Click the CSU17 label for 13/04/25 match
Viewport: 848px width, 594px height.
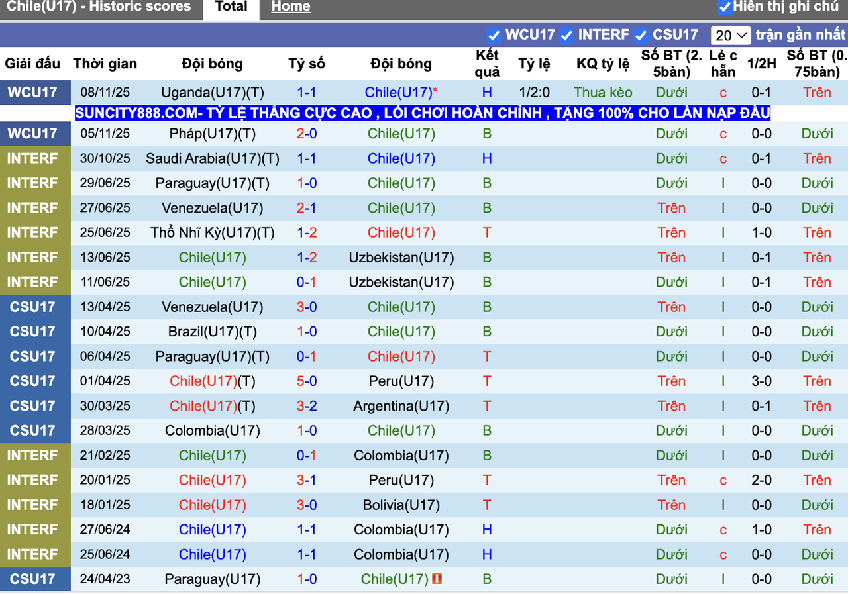click(32, 307)
